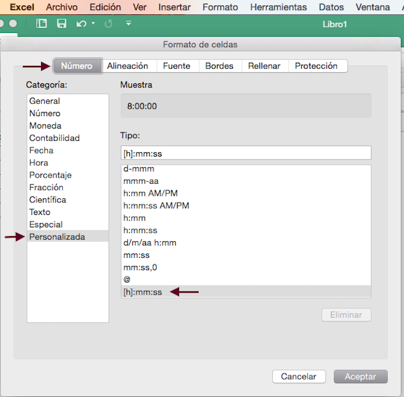This screenshot has height=397, width=404.
Task: Expand the Quick Access toolbar customize menu
Action: [129, 24]
